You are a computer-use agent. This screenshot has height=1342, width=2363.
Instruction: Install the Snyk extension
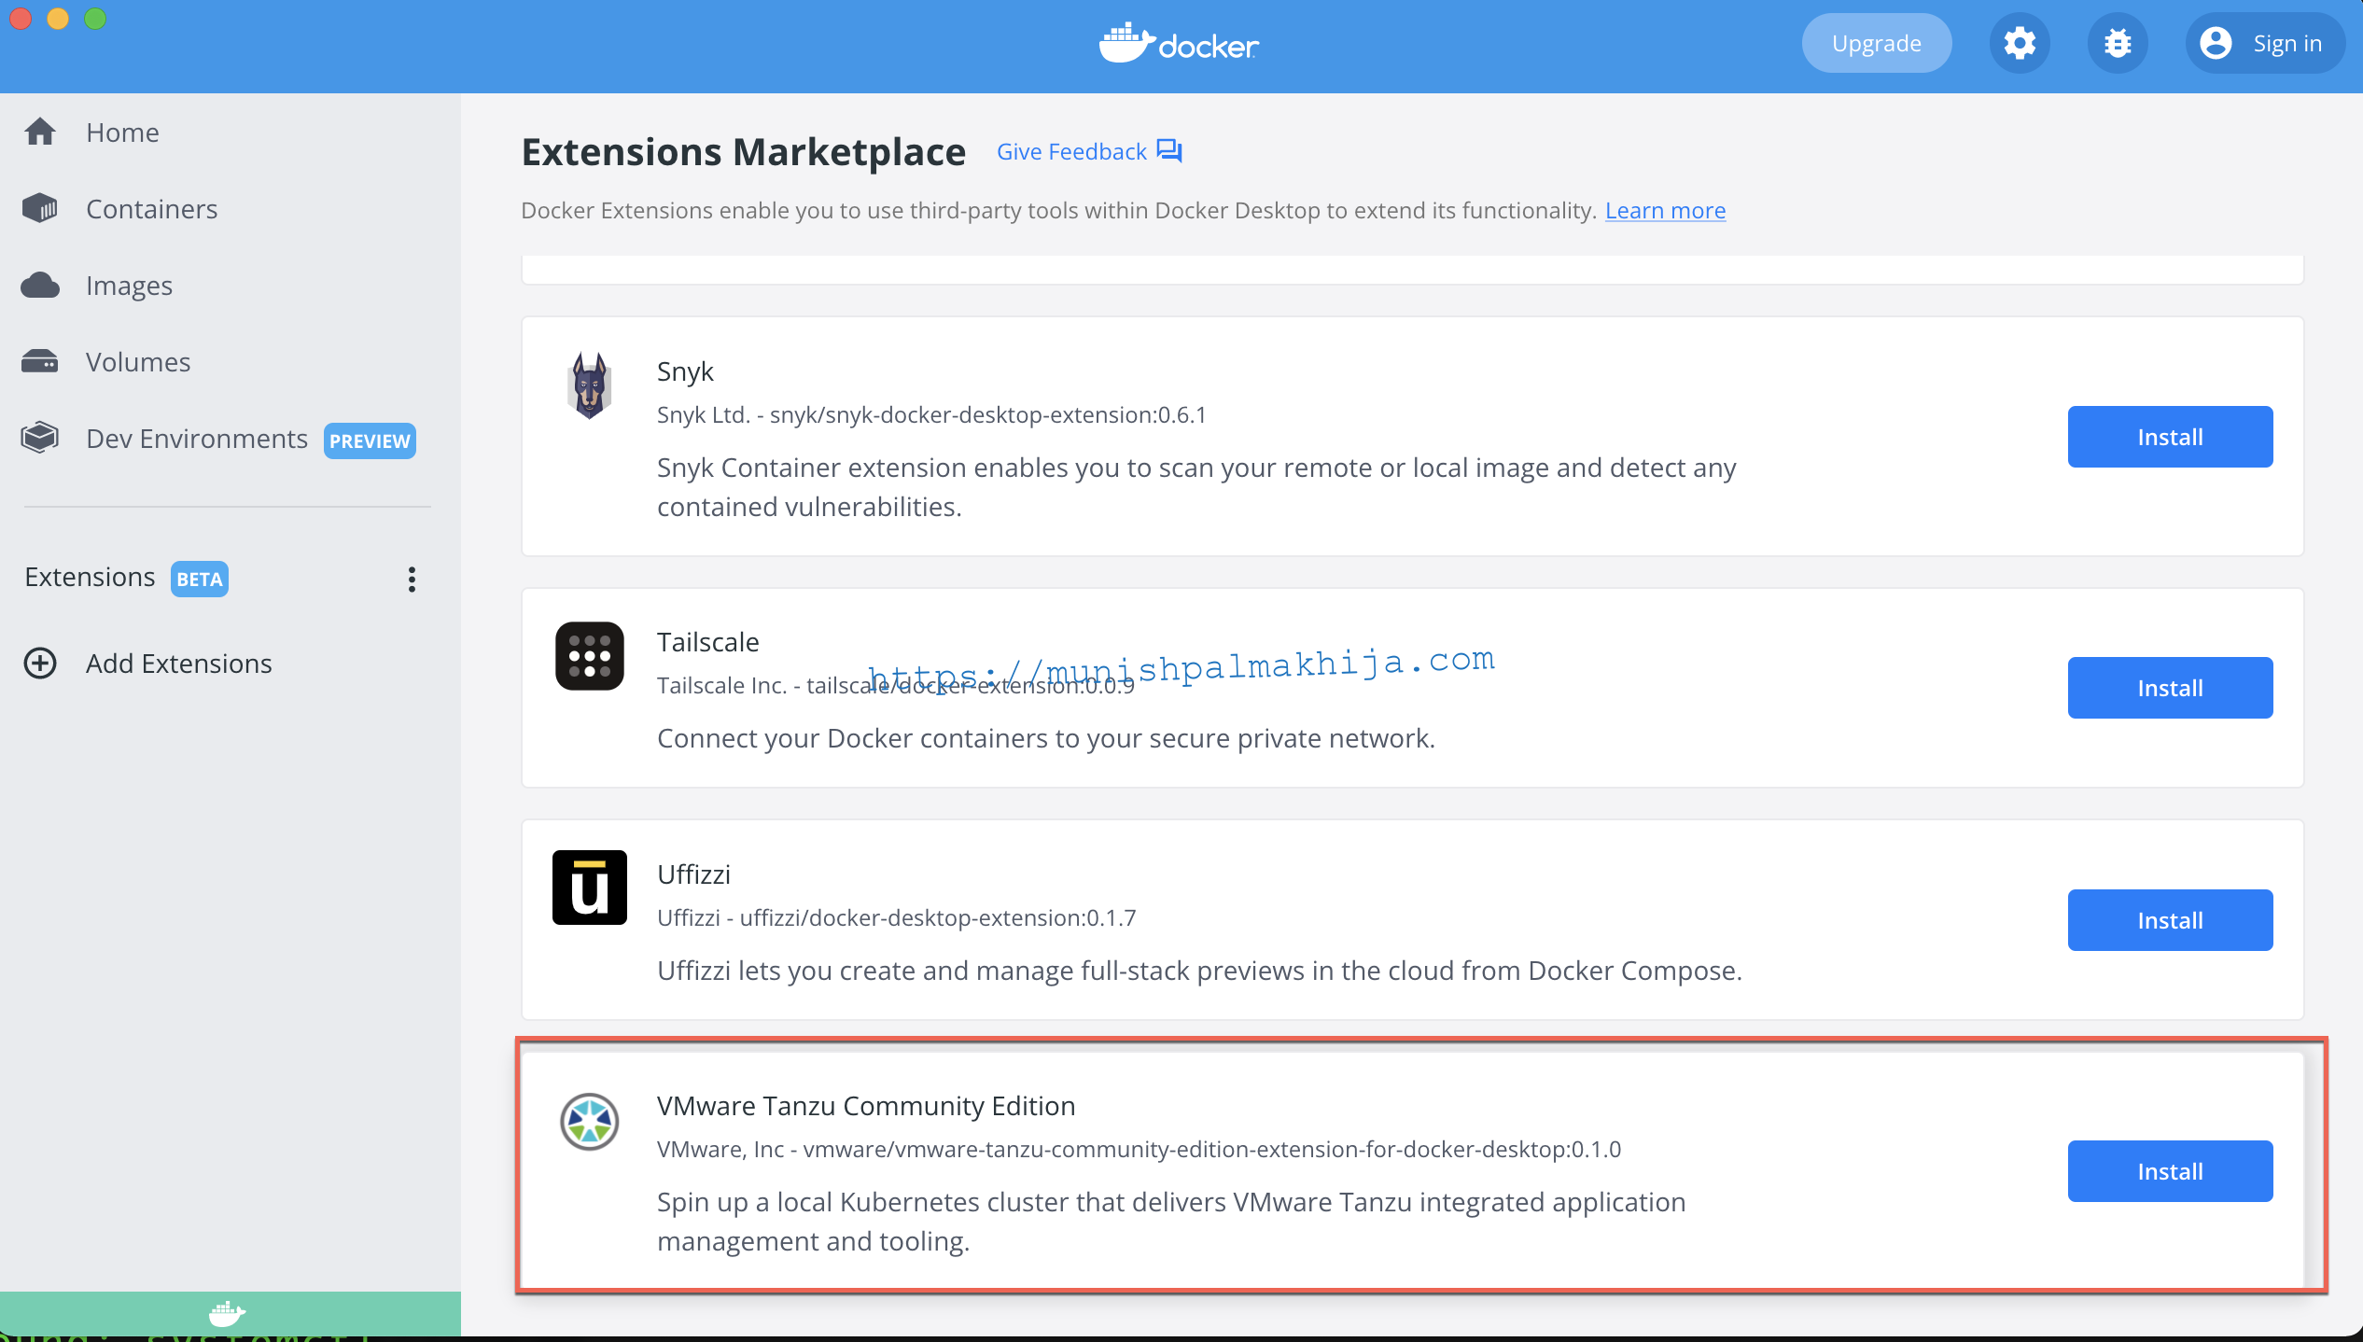coord(2170,437)
